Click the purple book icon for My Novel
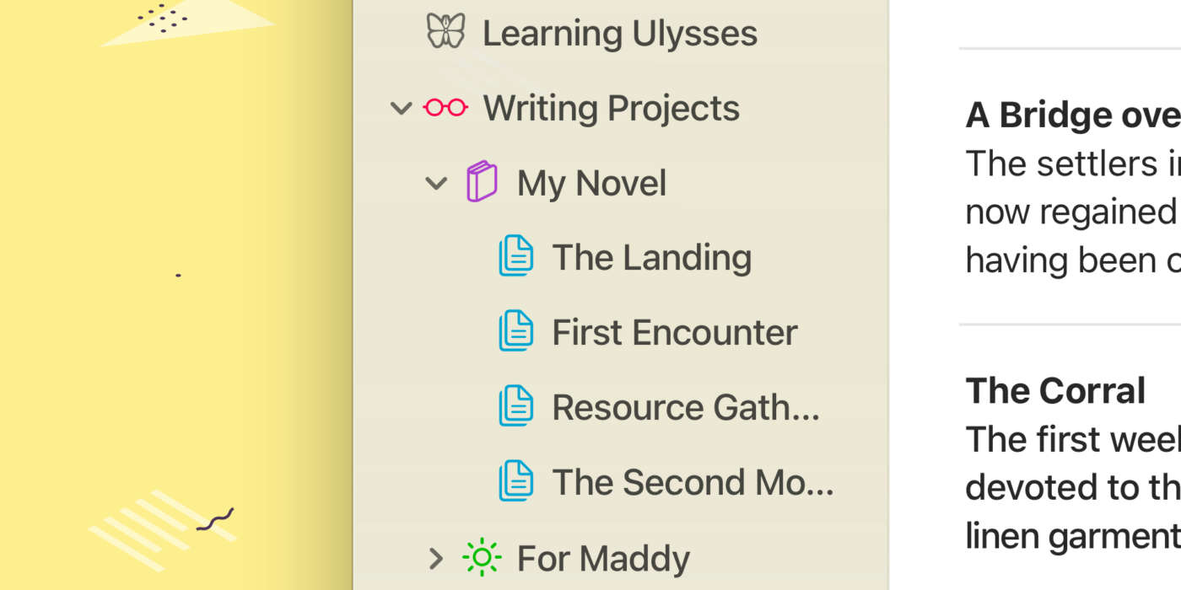The width and height of the screenshot is (1181, 590). [482, 182]
